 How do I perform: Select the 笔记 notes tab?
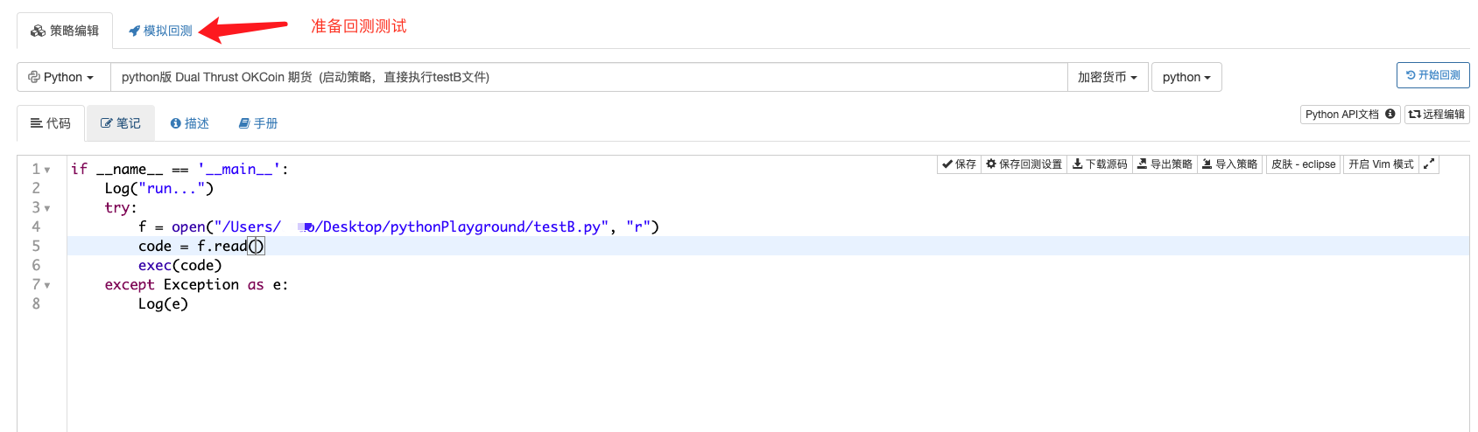pyautogui.click(x=121, y=123)
